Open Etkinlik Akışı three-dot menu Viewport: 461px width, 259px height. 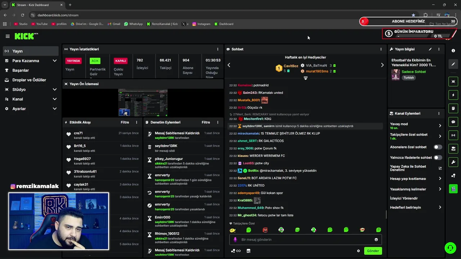click(x=136, y=122)
